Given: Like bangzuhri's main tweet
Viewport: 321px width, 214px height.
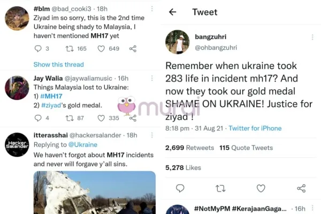Looking at the screenshot, I should pyautogui.click(x=261, y=188).
